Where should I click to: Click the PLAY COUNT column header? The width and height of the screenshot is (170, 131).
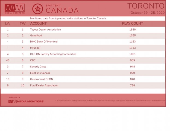[x=133, y=23]
